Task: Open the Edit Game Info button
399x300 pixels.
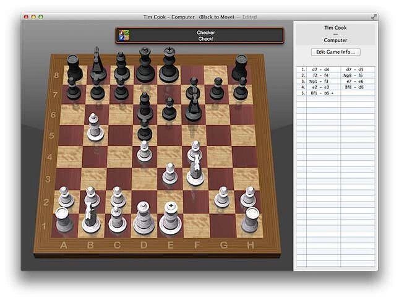Action: tap(335, 52)
